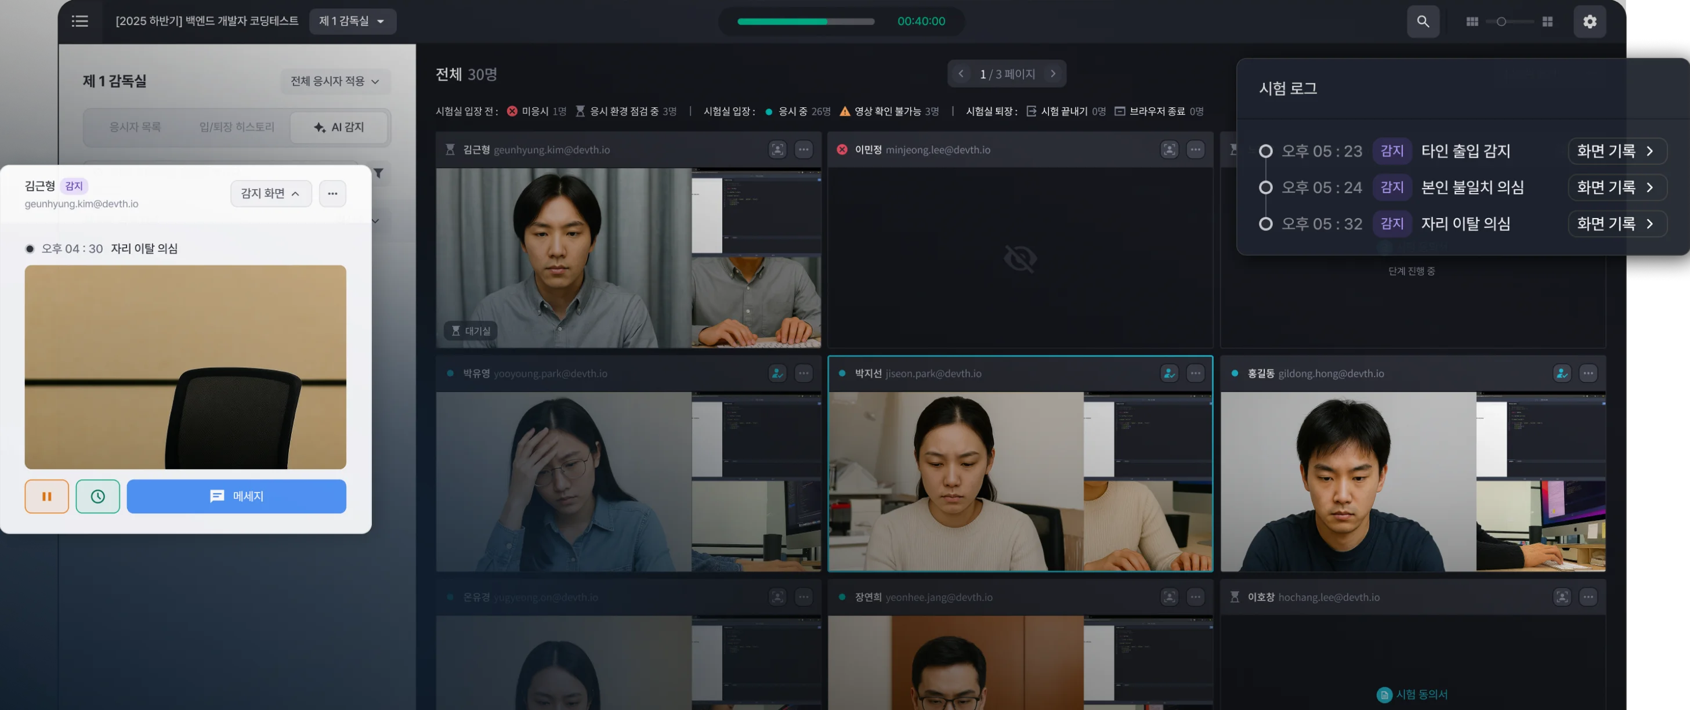Go to next page arrow
This screenshot has width=1690, height=710.
(x=1053, y=74)
